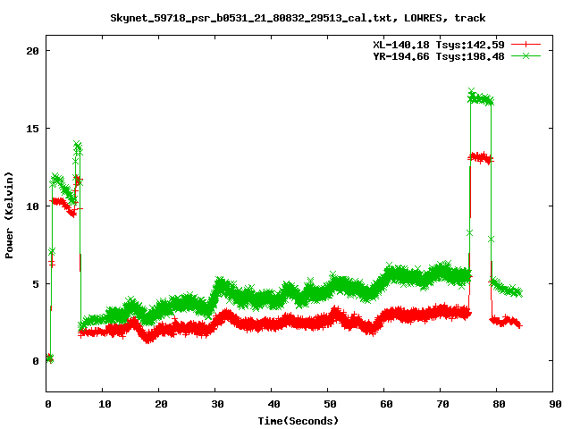Click the plot title beginning Skynet_59718_psr_b0531
The image size is (572, 429).
[x=298, y=18]
